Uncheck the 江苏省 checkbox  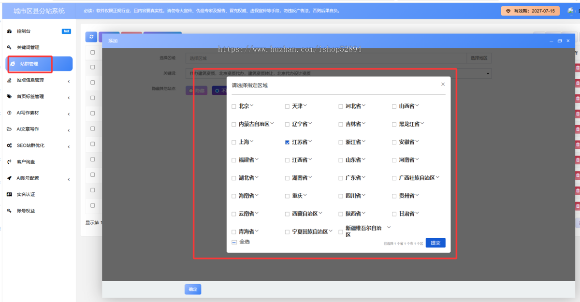click(288, 143)
